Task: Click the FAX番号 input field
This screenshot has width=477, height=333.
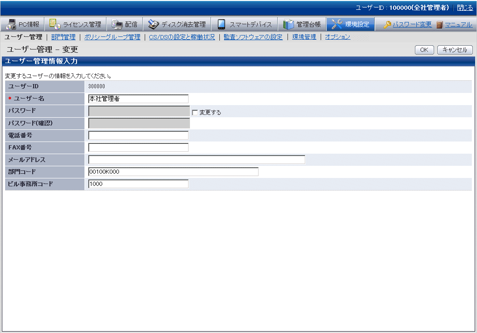Action: 139,147
